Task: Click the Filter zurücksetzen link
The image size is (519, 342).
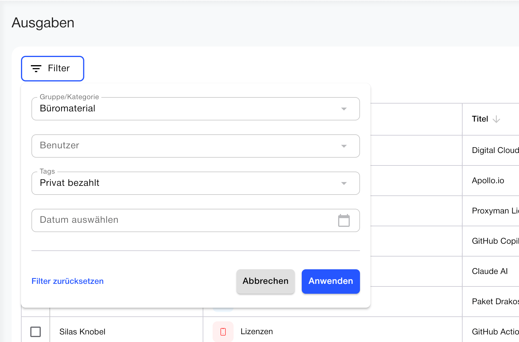Action: pyautogui.click(x=67, y=281)
